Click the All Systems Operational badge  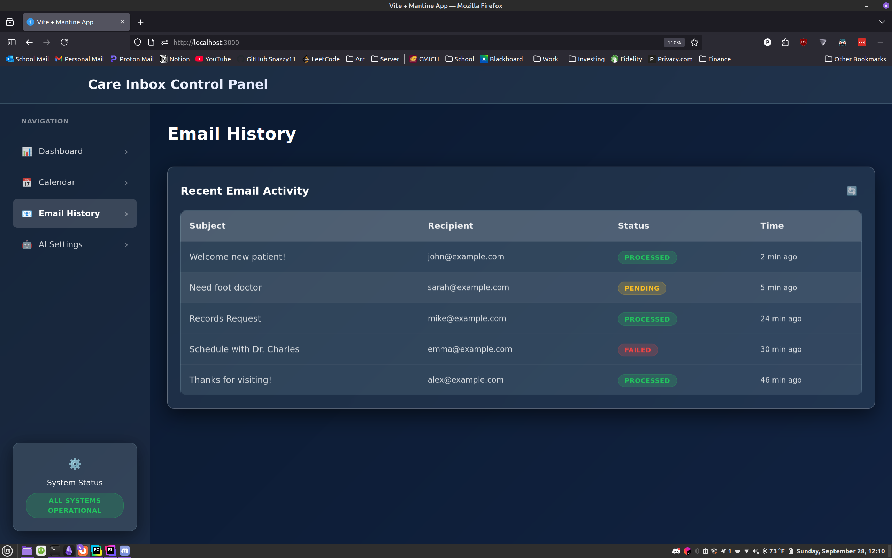(75, 505)
